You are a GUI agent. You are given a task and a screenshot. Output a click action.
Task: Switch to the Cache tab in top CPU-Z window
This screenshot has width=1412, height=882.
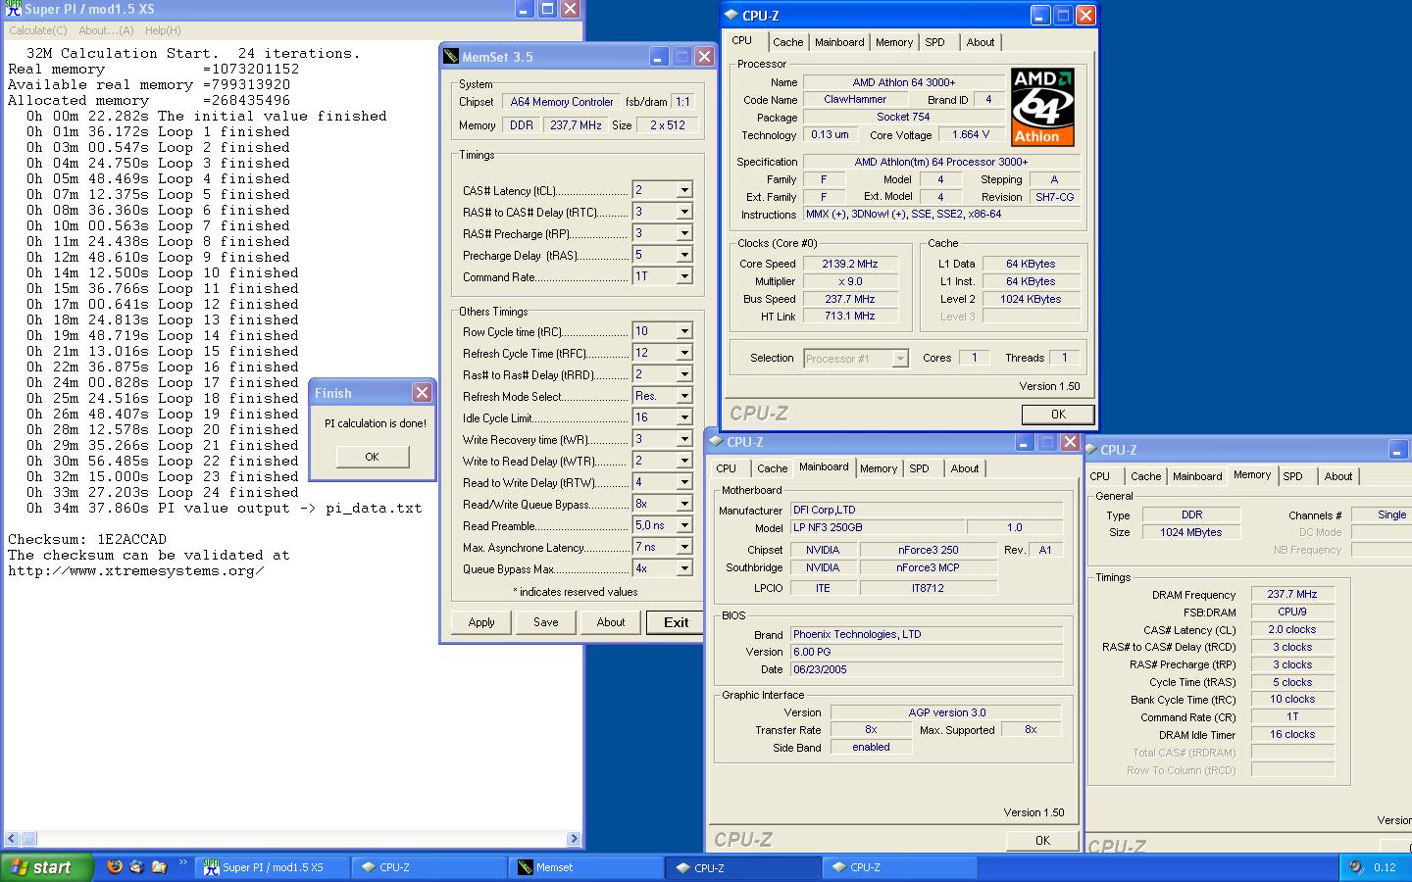pos(787,42)
